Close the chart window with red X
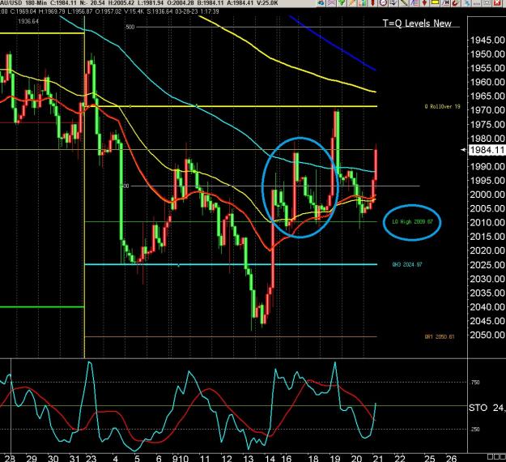Viewport: 506px width, 462px height. 497,3
